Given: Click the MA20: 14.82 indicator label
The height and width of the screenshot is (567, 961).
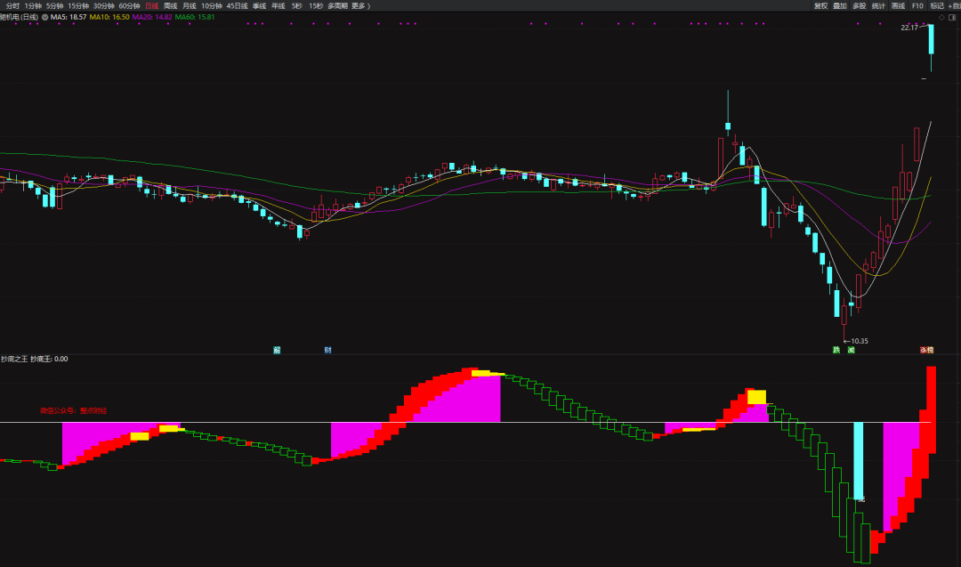Looking at the screenshot, I should [x=152, y=17].
